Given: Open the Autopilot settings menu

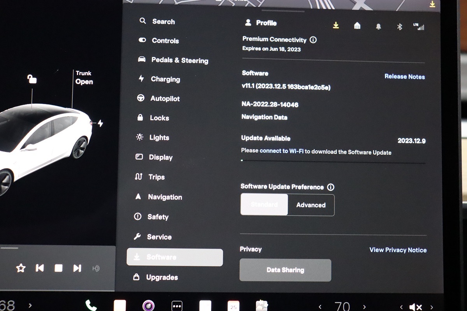Looking at the screenshot, I should pos(165,99).
